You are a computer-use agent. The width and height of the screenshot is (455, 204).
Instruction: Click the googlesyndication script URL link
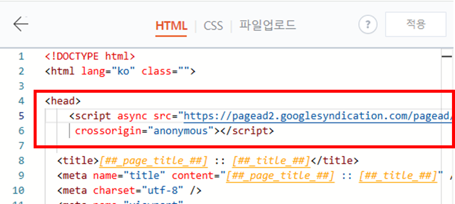[x=317, y=116]
